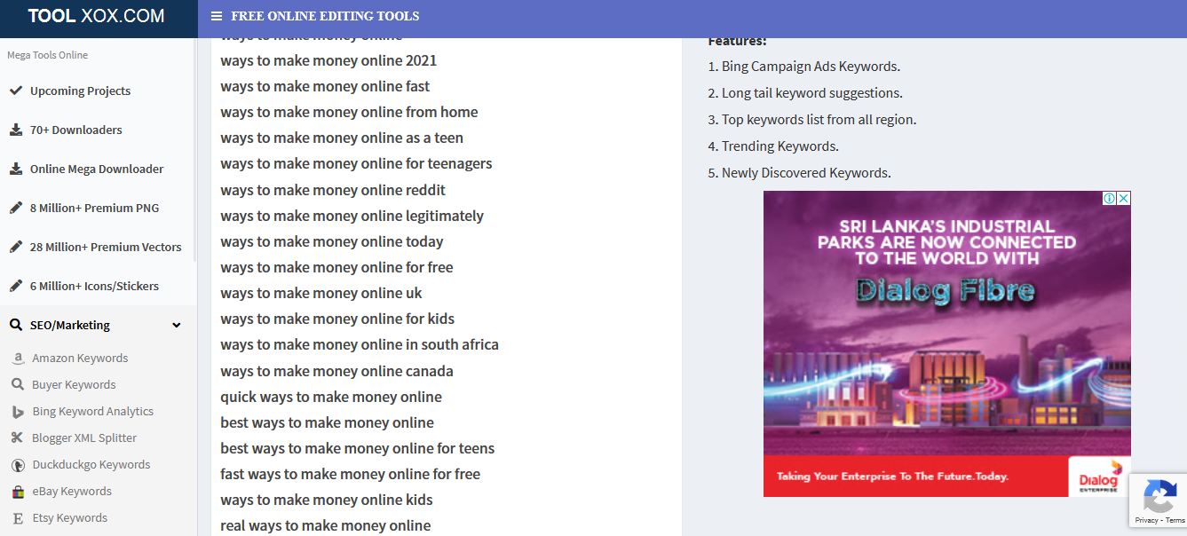
Task: Open Upcoming Projects menu item
Action: click(x=80, y=91)
